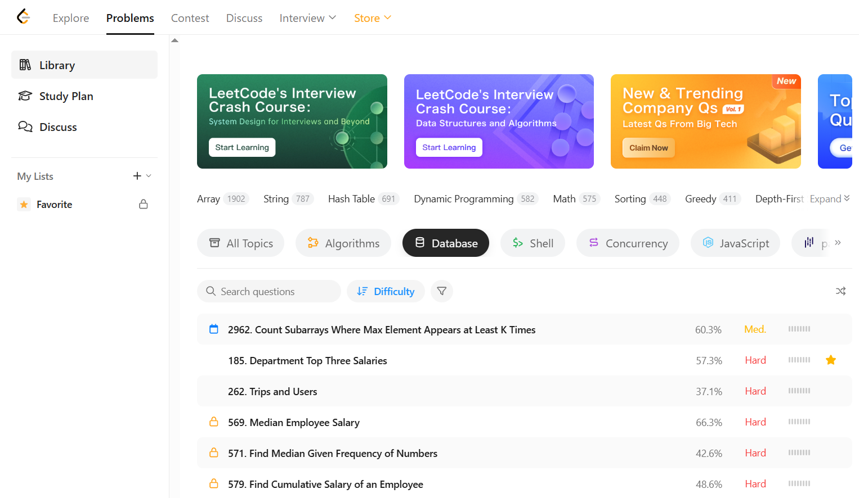Image resolution: width=859 pixels, height=498 pixels.
Task: Click the scroll-up arrow of content scrollbar
Action: point(175,40)
